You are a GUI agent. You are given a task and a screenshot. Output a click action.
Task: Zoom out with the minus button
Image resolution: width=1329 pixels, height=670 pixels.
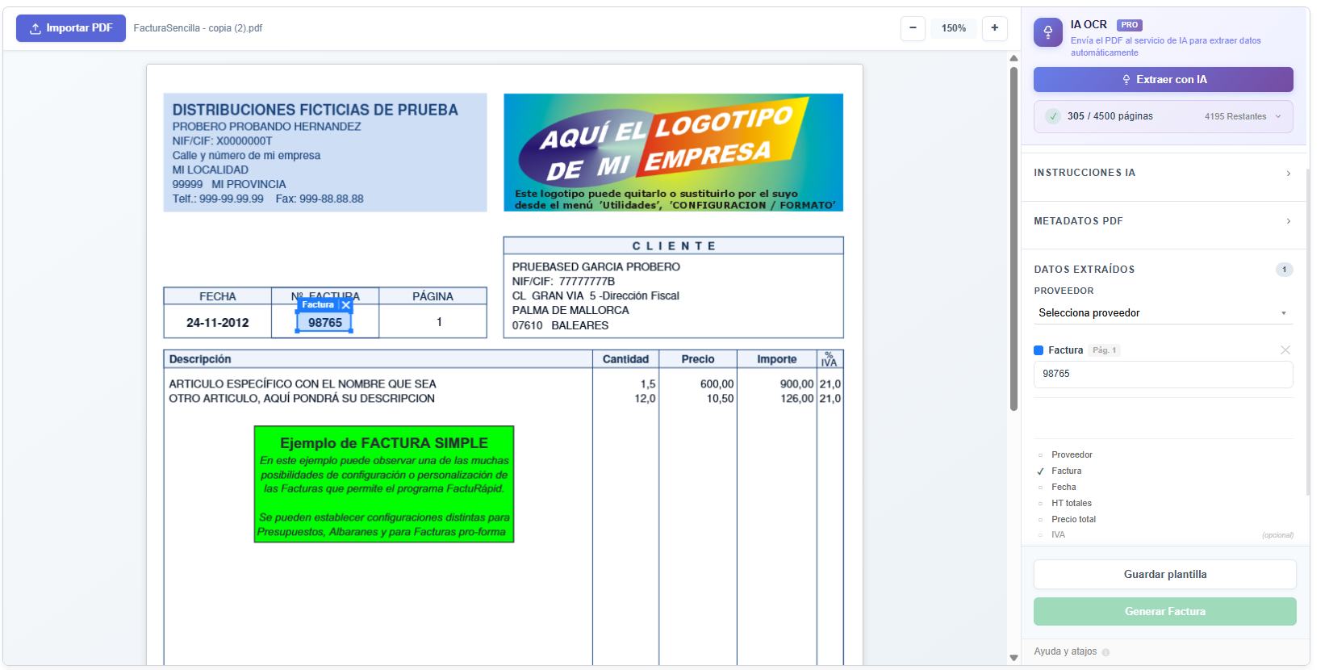click(x=913, y=28)
